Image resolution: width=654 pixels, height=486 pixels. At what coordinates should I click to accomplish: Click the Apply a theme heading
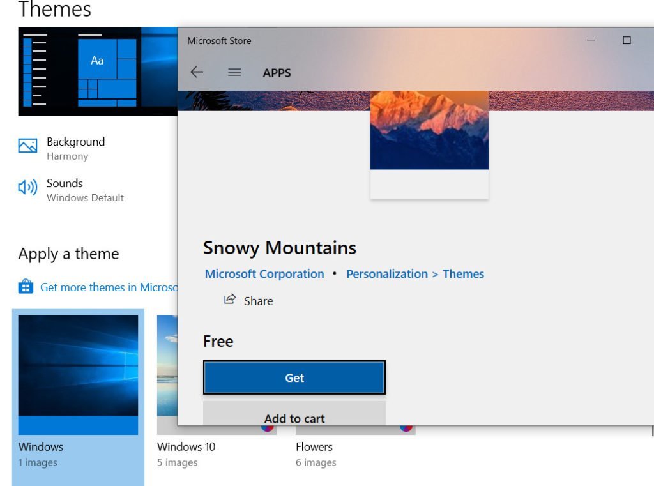pos(69,254)
